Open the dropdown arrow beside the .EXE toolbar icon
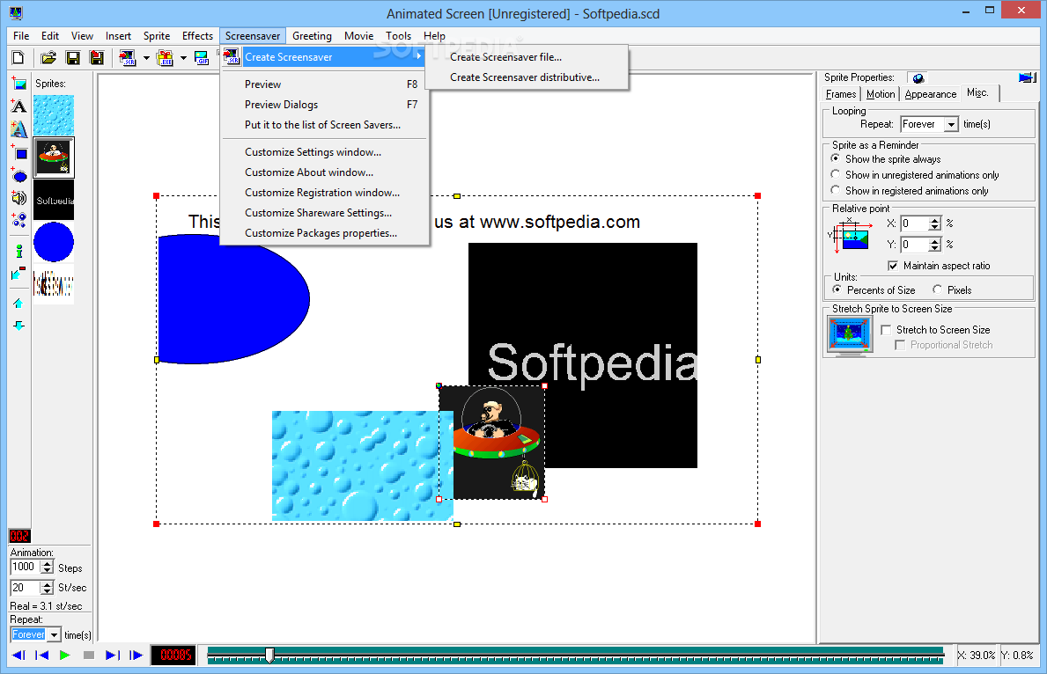 pyautogui.click(x=184, y=58)
